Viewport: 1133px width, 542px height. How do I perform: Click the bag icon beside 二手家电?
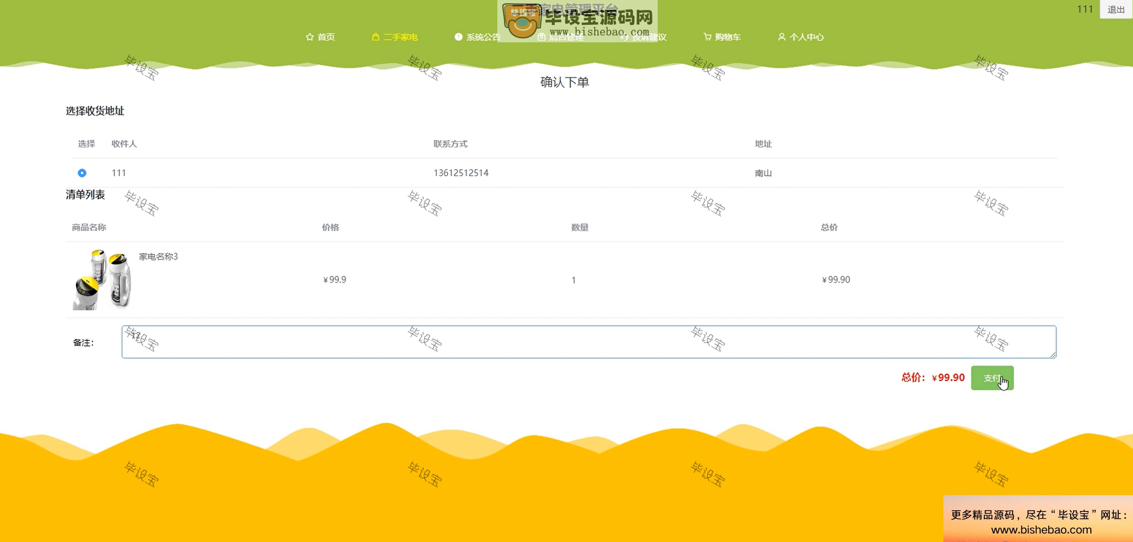(x=376, y=37)
